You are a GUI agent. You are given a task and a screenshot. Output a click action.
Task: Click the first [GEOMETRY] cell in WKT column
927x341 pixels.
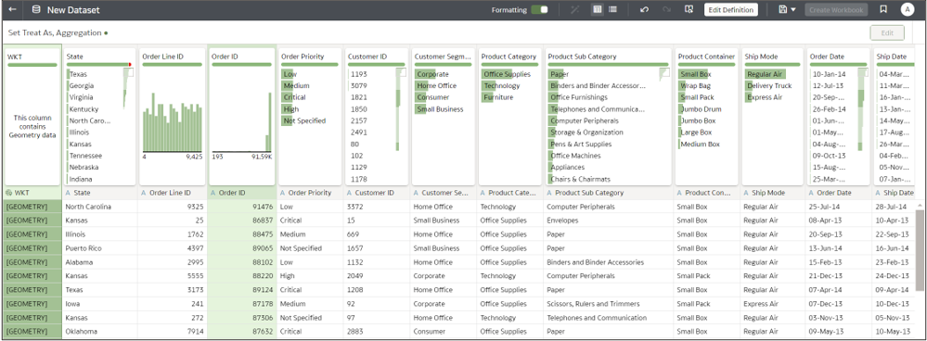[32, 207]
